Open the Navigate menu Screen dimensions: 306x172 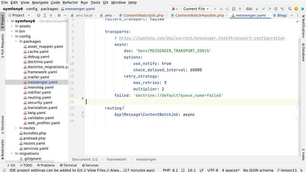(40, 2)
